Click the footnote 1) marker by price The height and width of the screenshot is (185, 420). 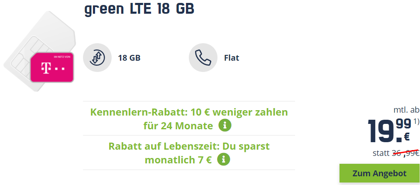[x=415, y=121]
